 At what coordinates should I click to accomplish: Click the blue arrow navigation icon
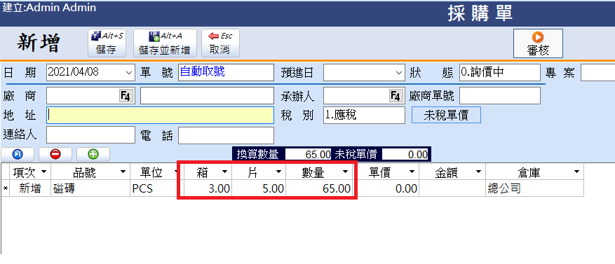tap(18, 154)
